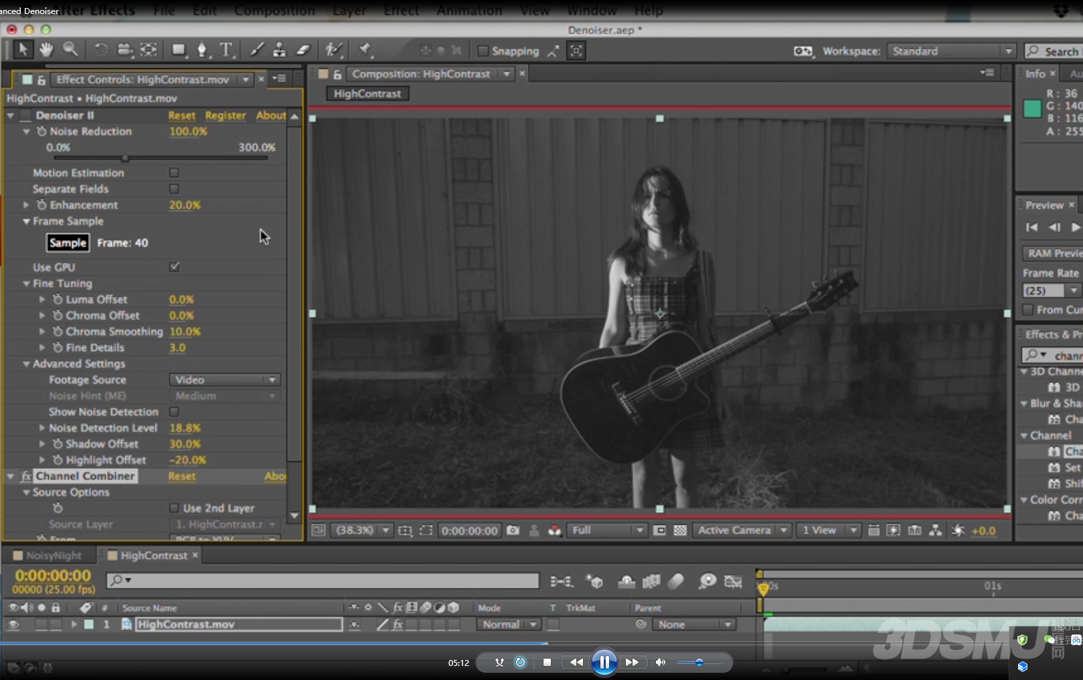Collapse the Fine Tuning section
The height and width of the screenshot is (680, 1083).
tap(26, 284)
